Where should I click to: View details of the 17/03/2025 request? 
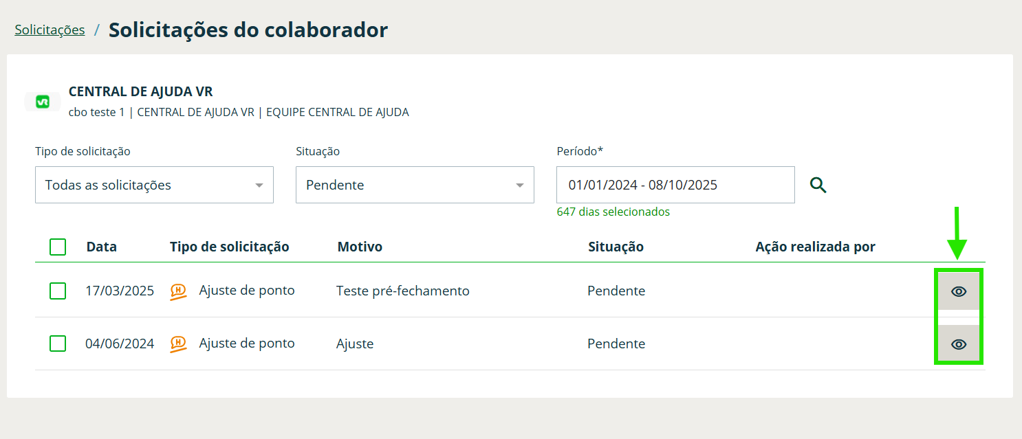pyautogui.click(x=959, y=291)
